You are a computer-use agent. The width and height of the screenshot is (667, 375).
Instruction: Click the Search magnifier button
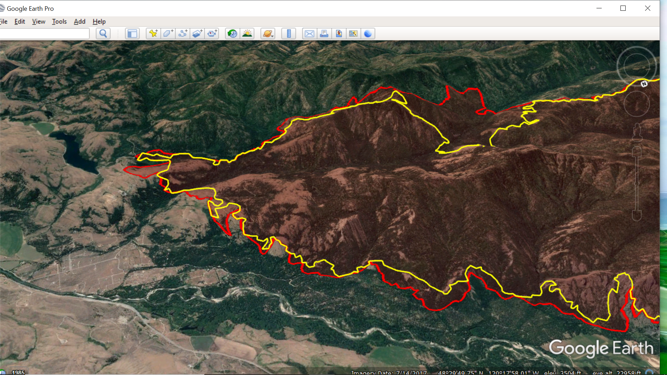coord(103,34)
